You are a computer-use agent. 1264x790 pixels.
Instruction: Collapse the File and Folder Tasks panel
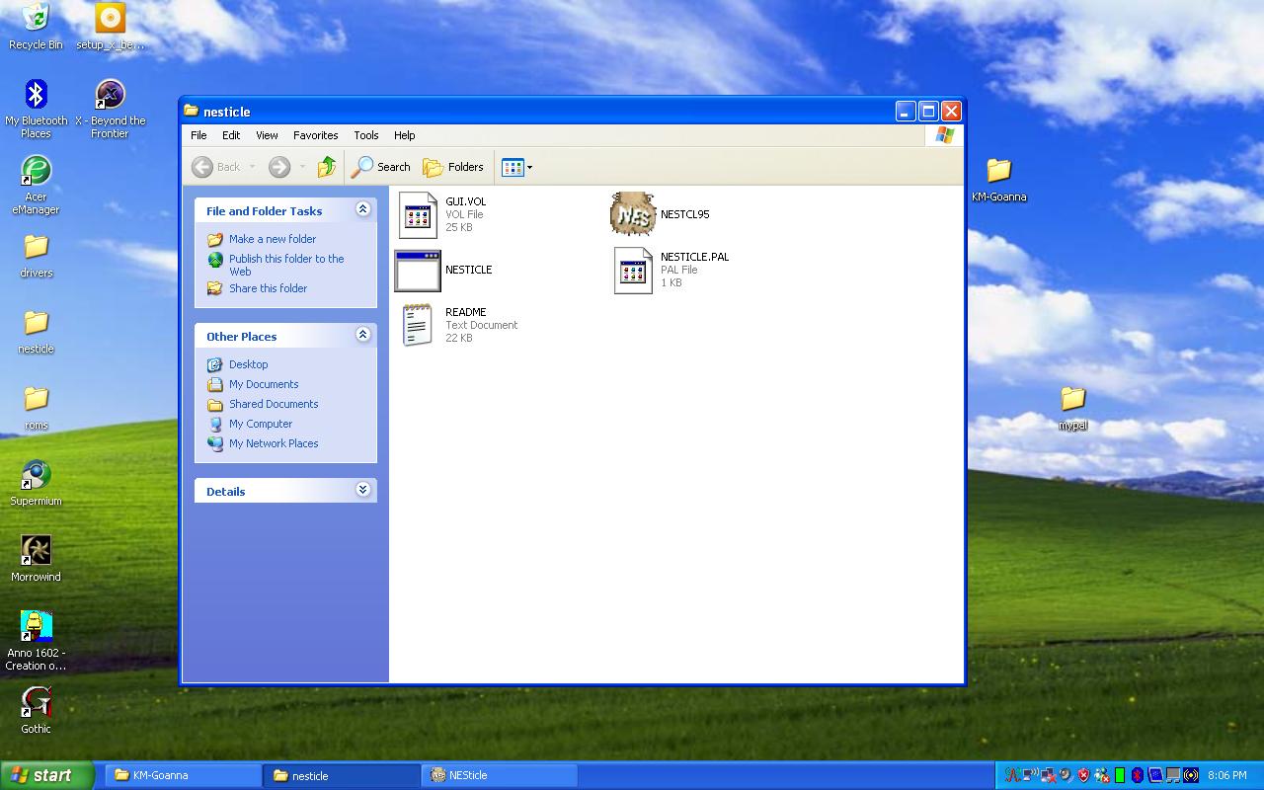pyautogui.click(x=362, y=209)
